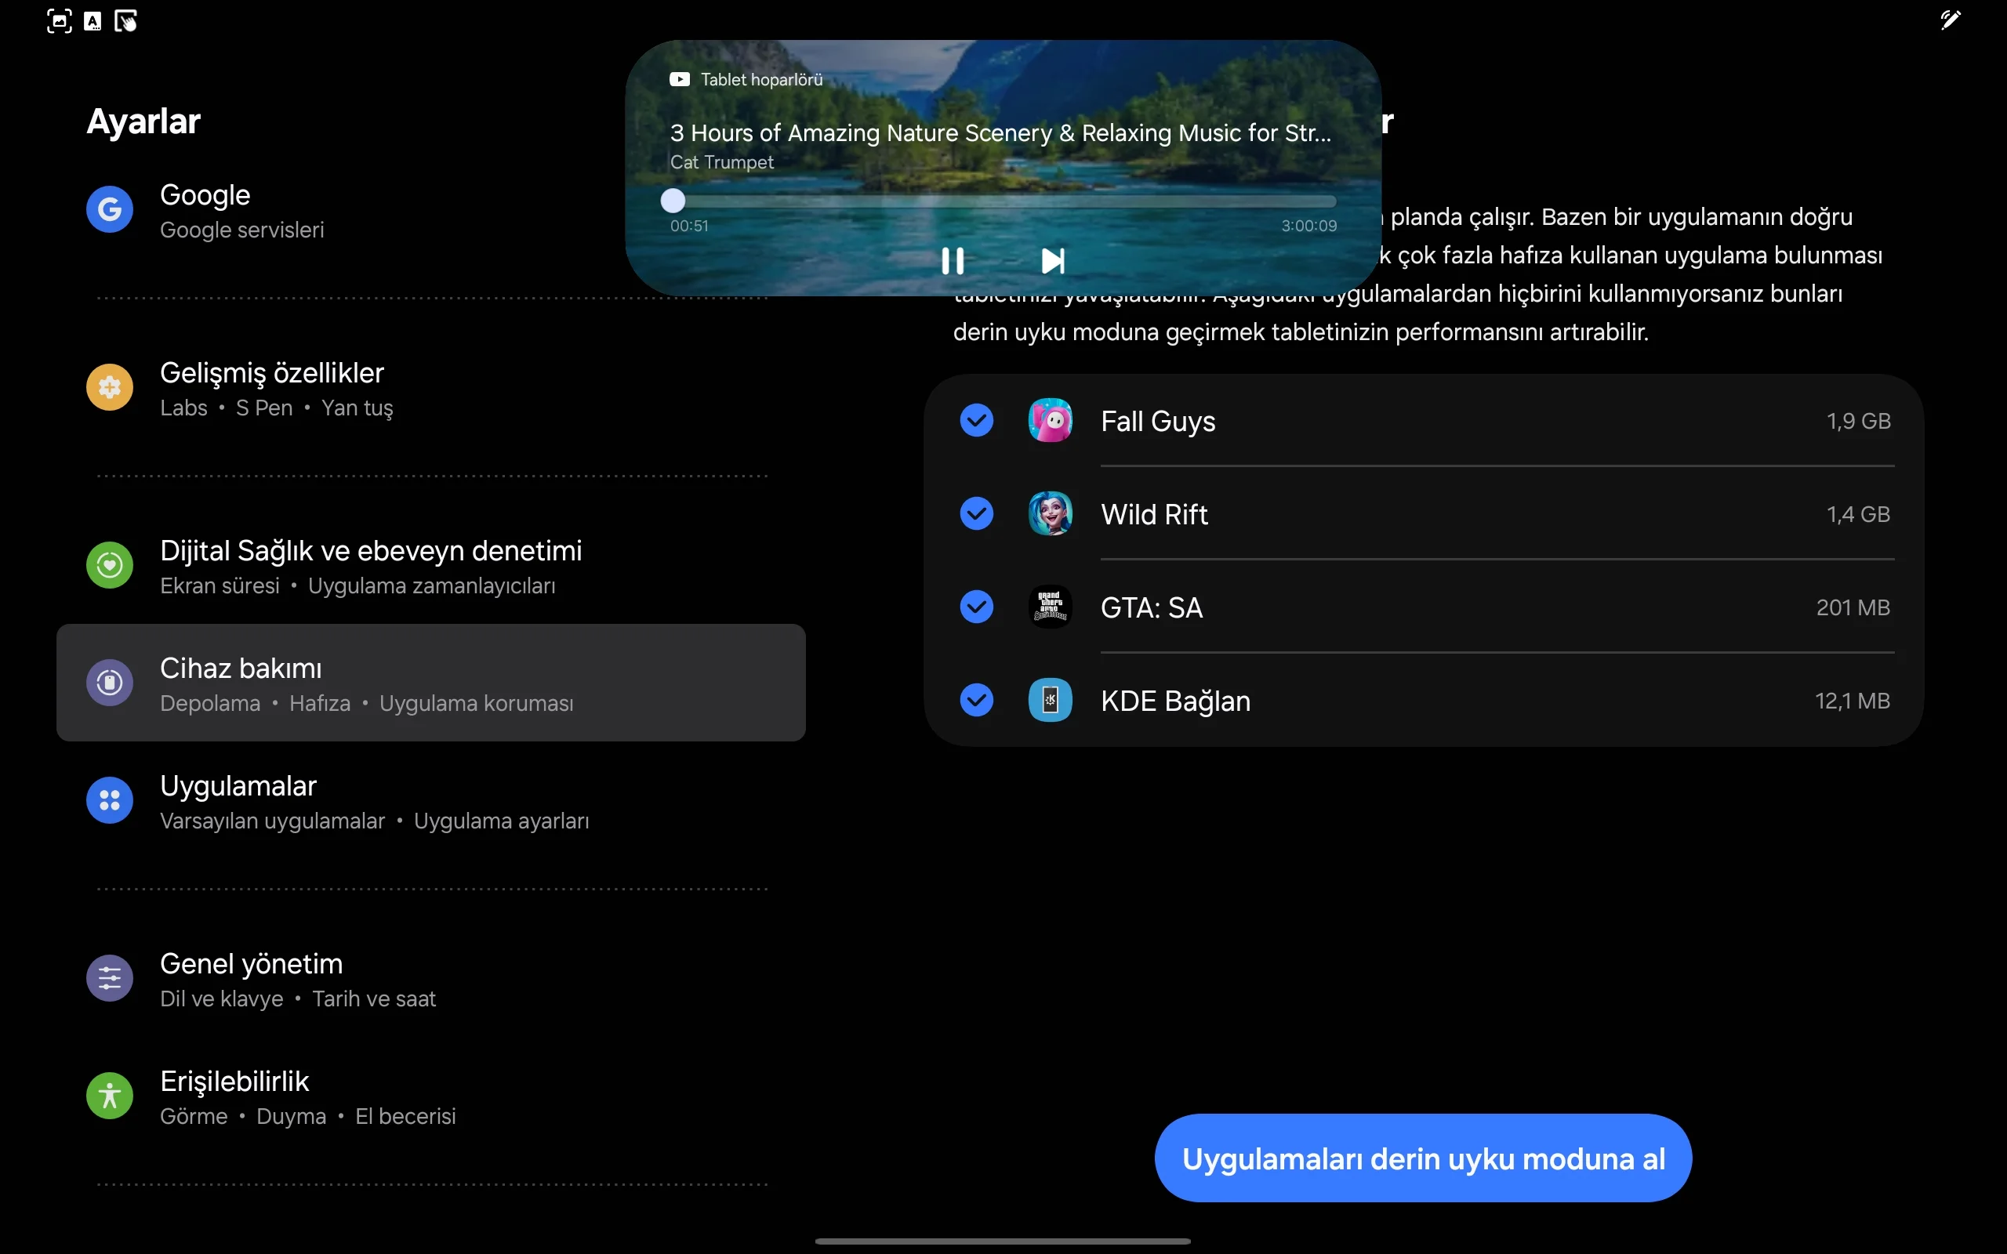Open Google services settings icon
Screen dimensions: 2007x1254
click(x=109, y=209)
